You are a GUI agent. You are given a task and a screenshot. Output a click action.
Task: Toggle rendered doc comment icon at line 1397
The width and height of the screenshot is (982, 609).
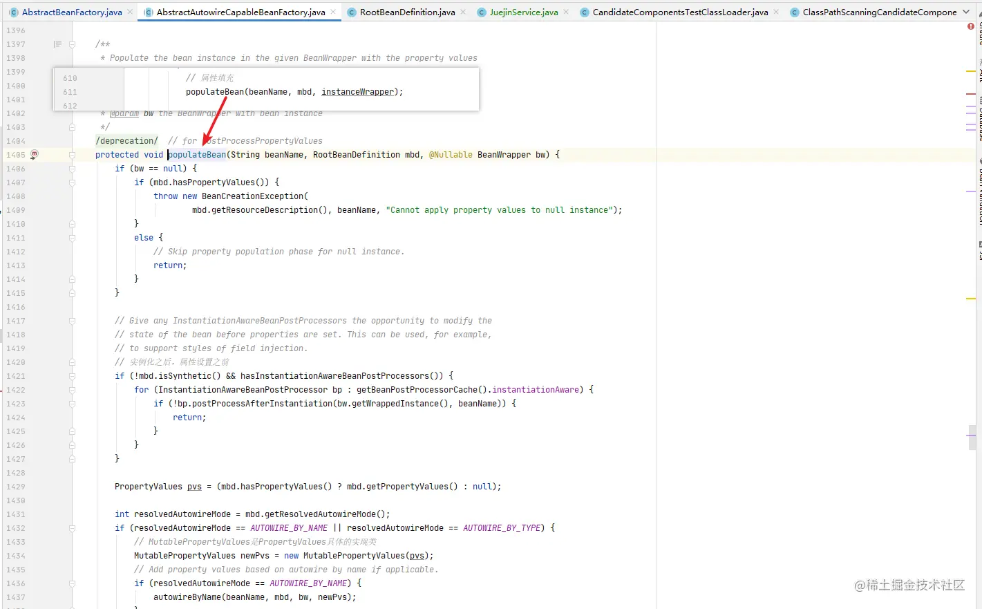click(x=57, y=44)
